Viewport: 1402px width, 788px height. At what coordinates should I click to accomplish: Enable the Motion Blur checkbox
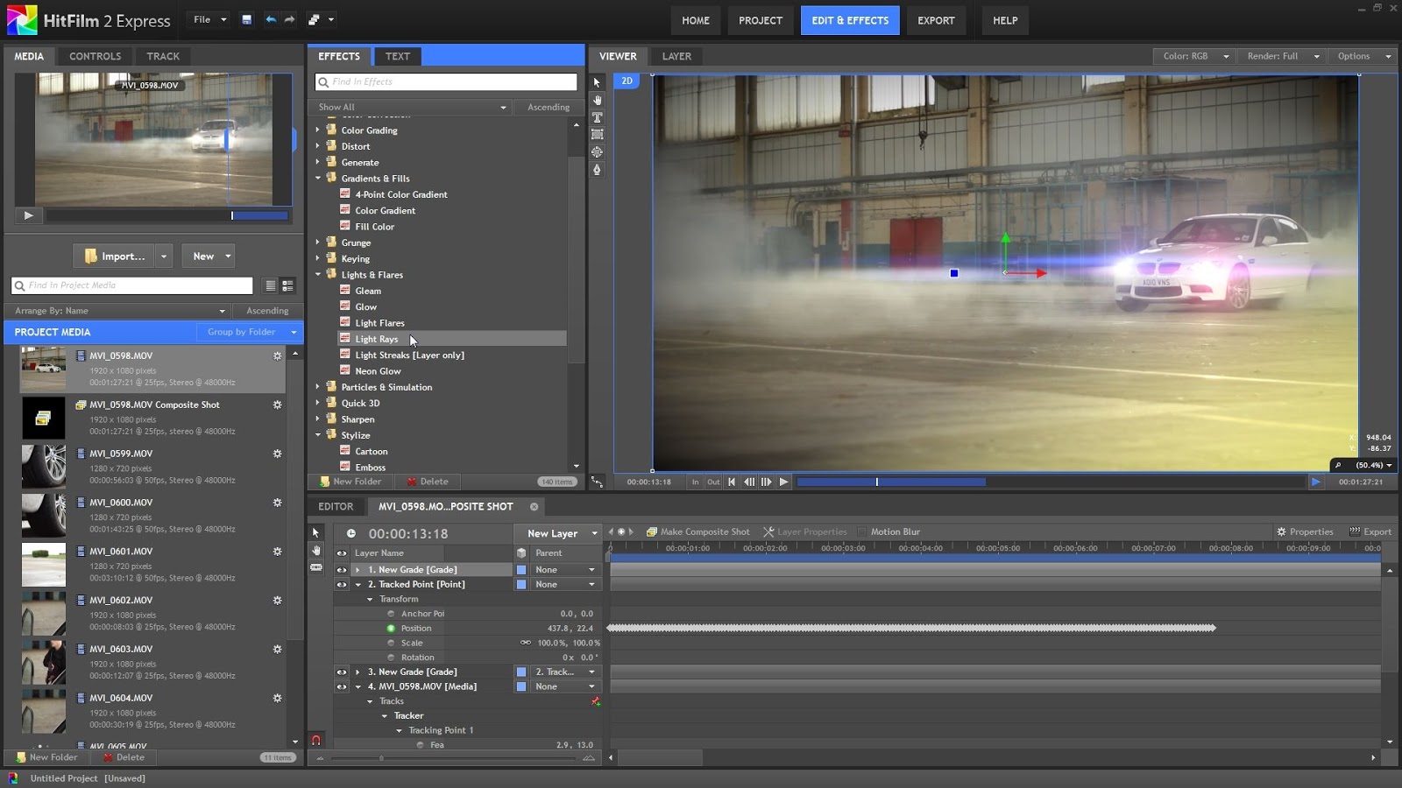861,531
